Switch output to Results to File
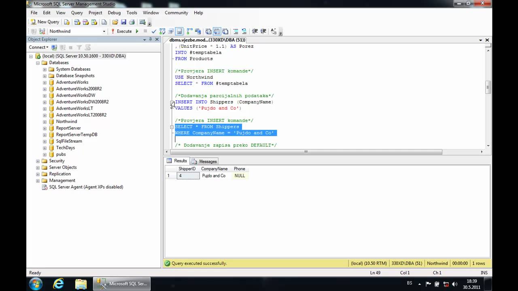The width and height of the screenshot is (518, 291). [225, 31]
